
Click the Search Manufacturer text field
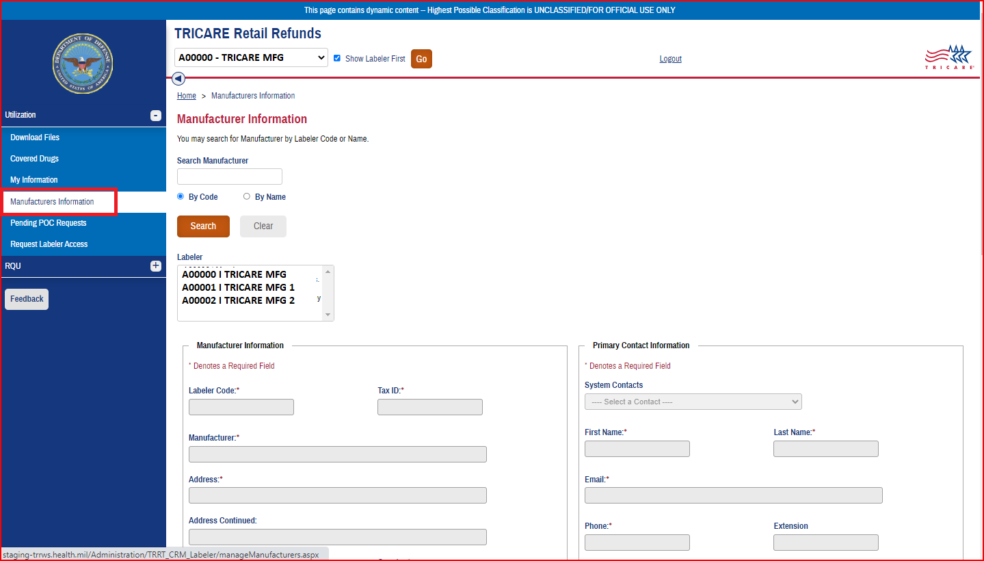pyautogui.click(x=229, y=177)
